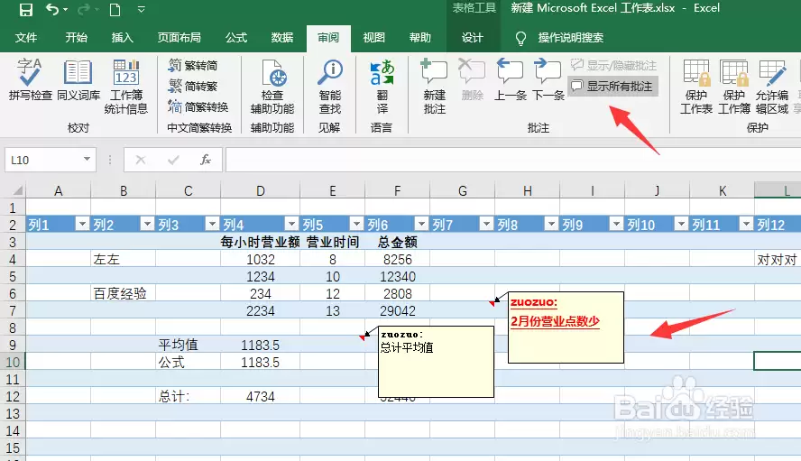The height and width of the screenshot is (461, 801).
Task: Open 列5 filter dropdown
Action: 356,224
